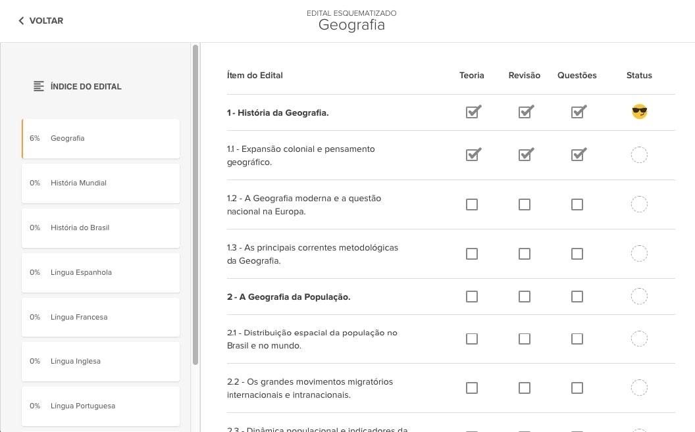The height and width of the screenshot is (432, 695).
Task: Click the empty status circle for item 1.1
Action: 639,155
